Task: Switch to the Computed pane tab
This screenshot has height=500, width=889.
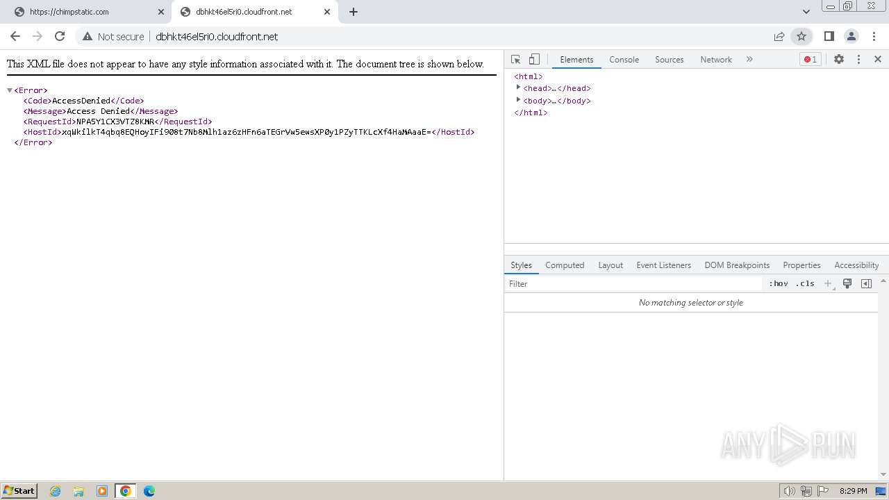Action: pyautogui.click(x=565, y=265)
